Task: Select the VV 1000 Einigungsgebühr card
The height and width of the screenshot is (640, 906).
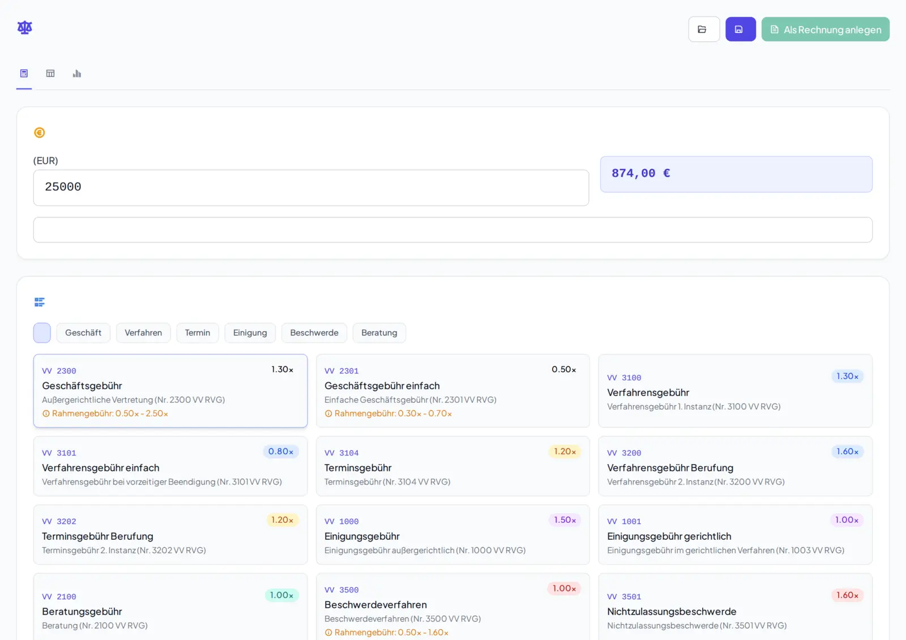Action: coord(452,535)
